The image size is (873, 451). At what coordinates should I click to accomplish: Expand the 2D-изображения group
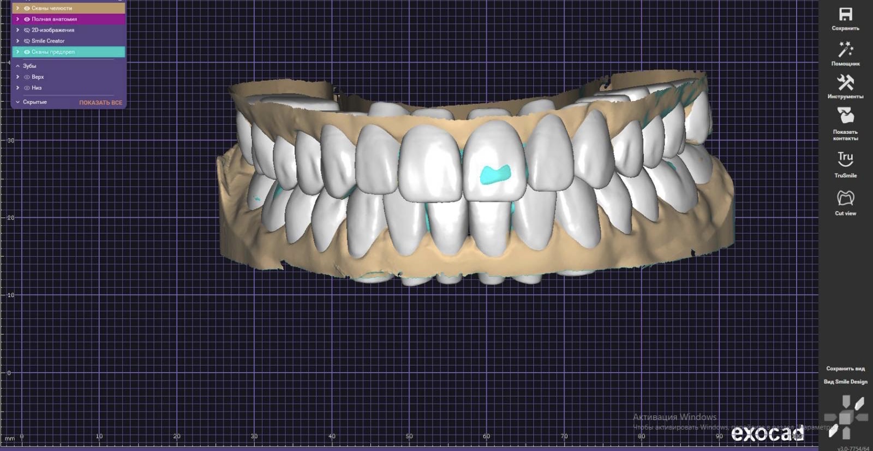coord(17,30)
